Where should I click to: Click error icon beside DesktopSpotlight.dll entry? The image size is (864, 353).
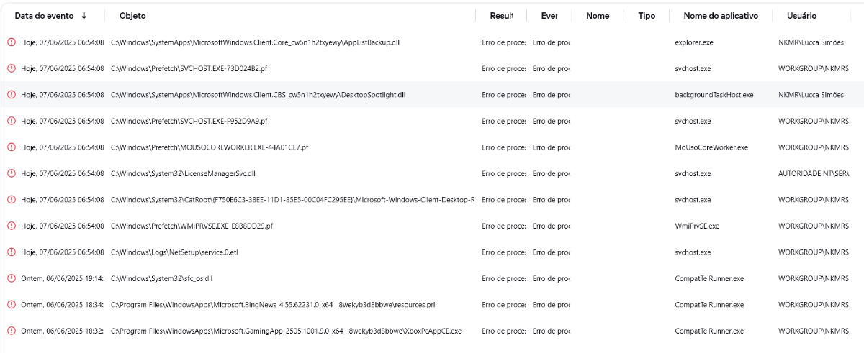[12, 95]
